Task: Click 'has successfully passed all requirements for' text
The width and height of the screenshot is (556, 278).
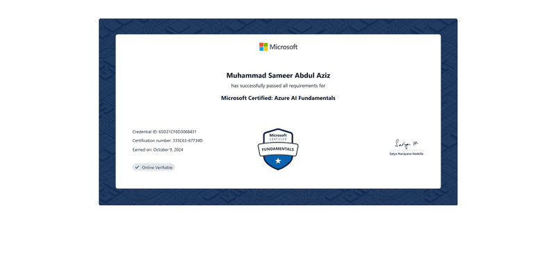Action: [x=278, y=85]
